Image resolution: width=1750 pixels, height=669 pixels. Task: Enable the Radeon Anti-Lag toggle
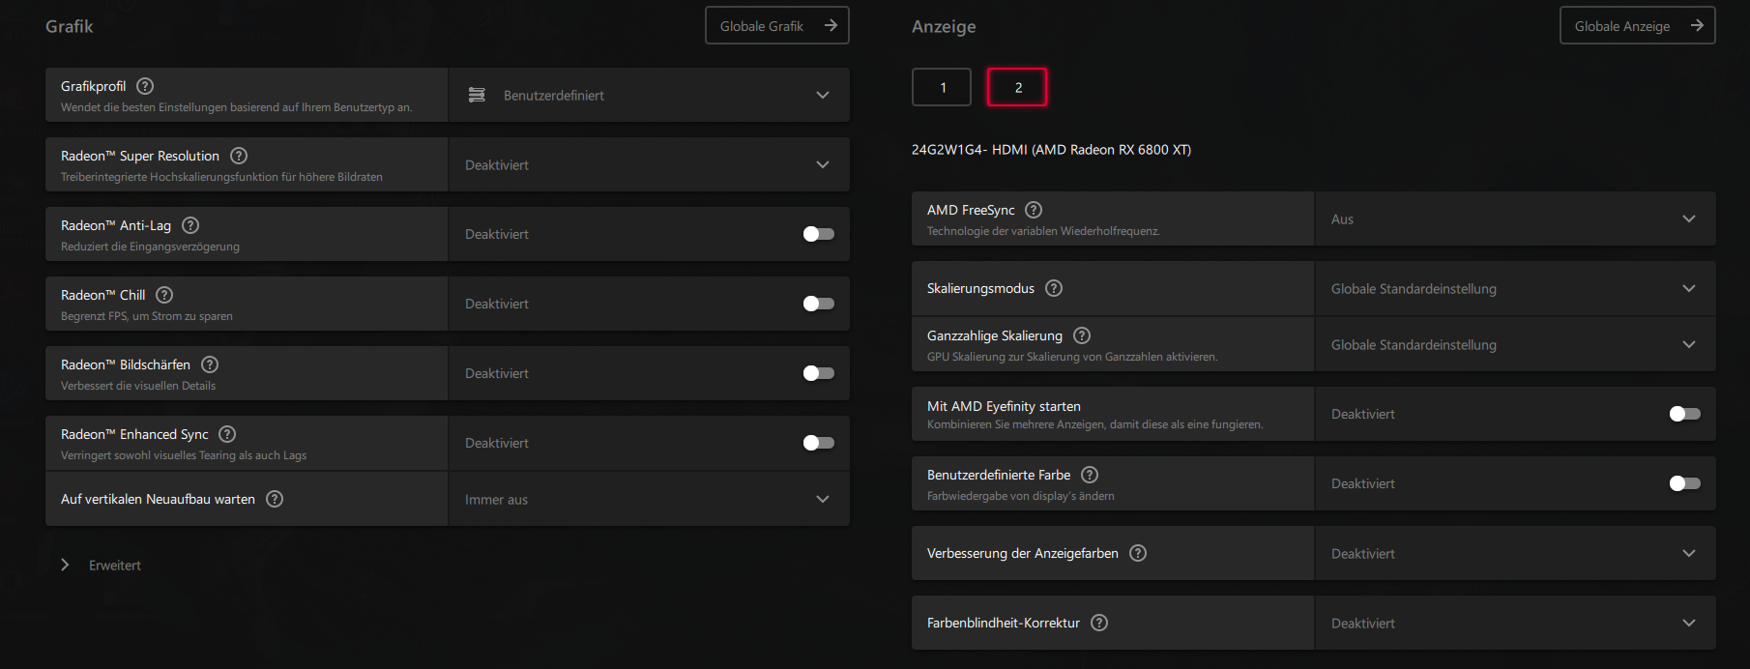tap(819, 234)
